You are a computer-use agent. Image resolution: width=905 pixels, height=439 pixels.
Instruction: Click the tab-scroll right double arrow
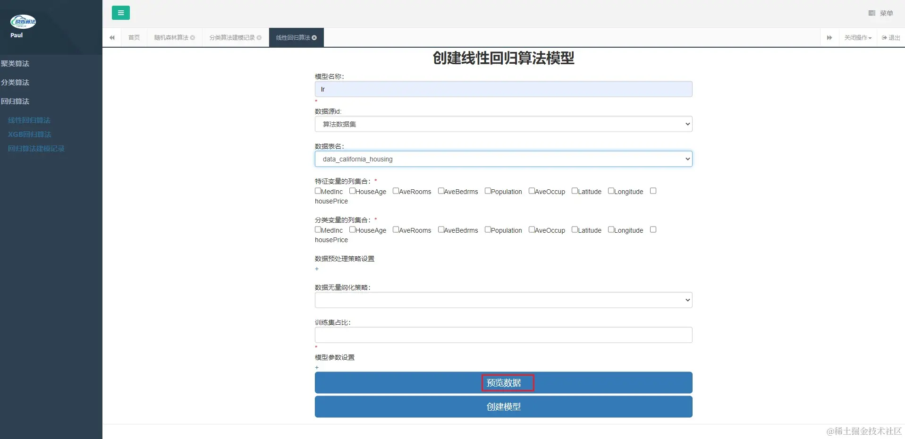[829, 38]
